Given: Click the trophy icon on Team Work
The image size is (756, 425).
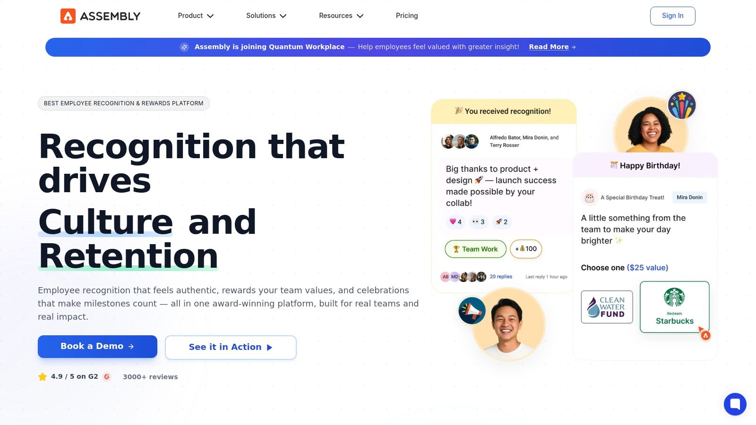Looking at the screenshot, I should 456,249.
